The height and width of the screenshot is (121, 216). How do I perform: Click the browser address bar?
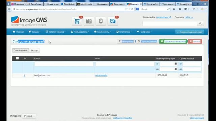(69, 9)
